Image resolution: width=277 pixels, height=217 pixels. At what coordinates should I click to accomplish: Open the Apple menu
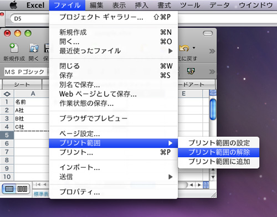click(13, 5)
